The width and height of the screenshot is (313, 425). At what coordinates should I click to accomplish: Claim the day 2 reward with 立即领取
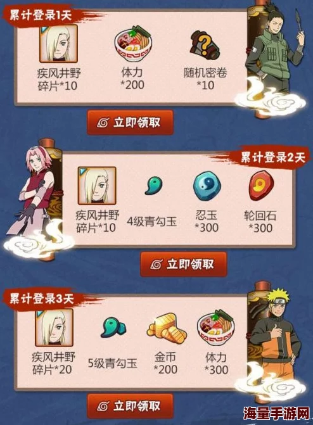coord(183,264)
